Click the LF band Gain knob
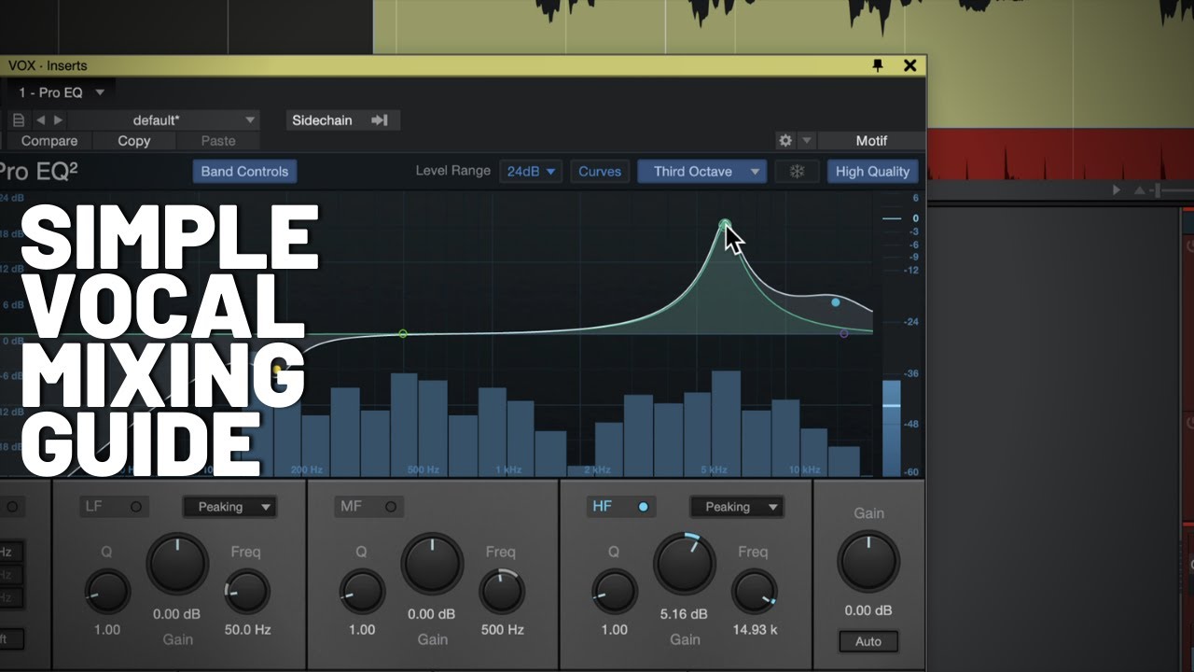Image resolution: width=1194 pixels, height=672 pixels. tap(177, 564)
